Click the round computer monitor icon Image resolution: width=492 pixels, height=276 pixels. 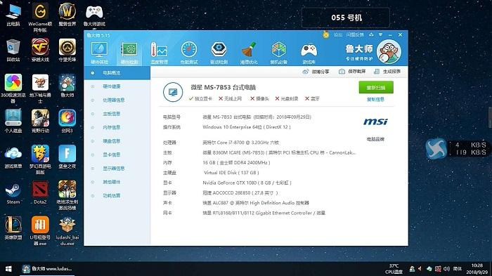click(173, 92)
